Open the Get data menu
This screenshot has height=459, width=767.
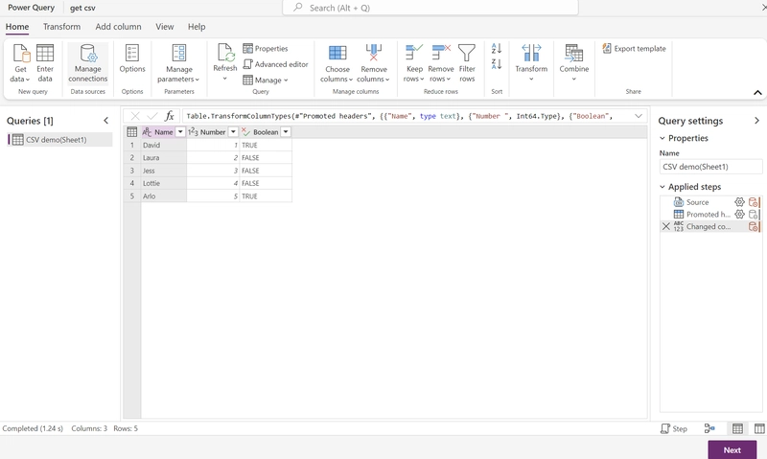[20, 63]
